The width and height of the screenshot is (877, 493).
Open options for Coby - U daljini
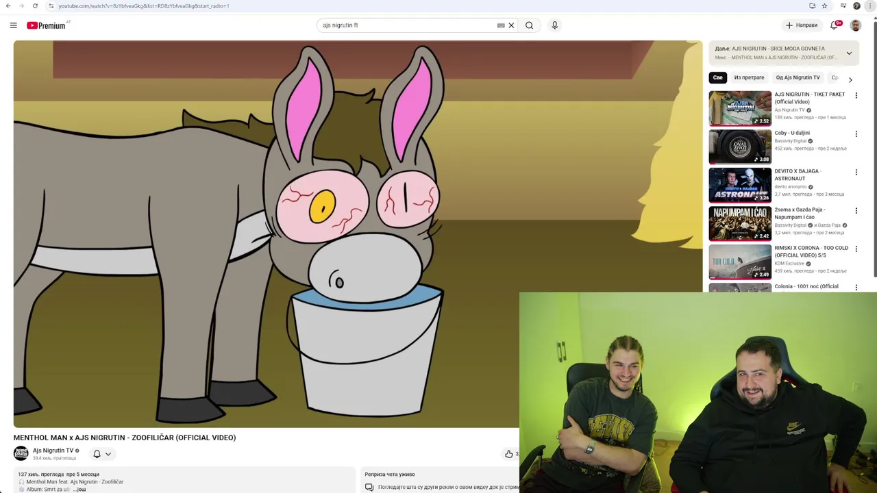856,134
